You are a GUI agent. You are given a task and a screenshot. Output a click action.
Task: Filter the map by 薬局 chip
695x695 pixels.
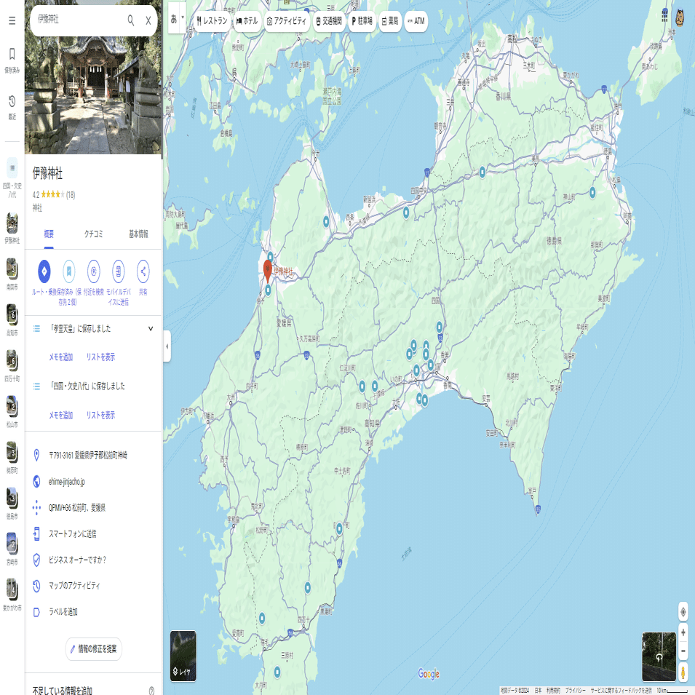click(390, 21)
